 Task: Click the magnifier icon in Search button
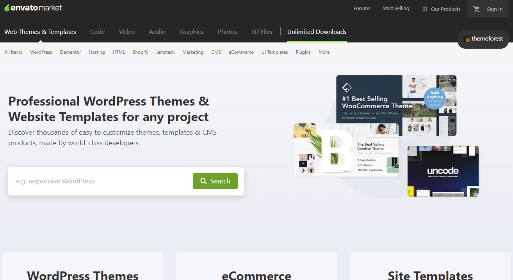coord(203,181)
